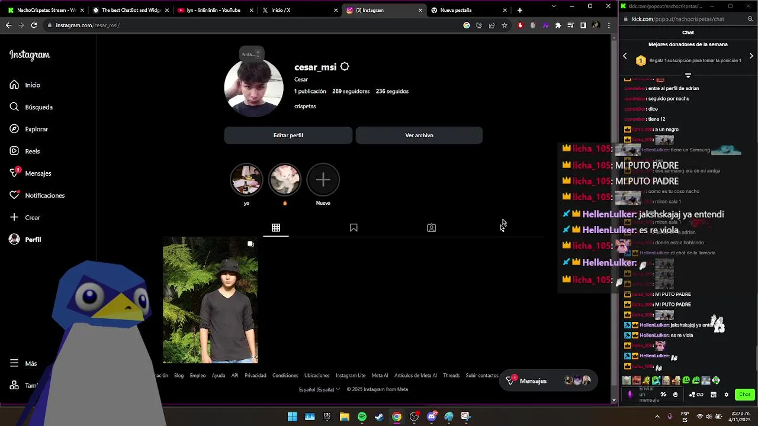
Task: Open Reels in Instagram sidebar
Action: [x=24, y=151]
